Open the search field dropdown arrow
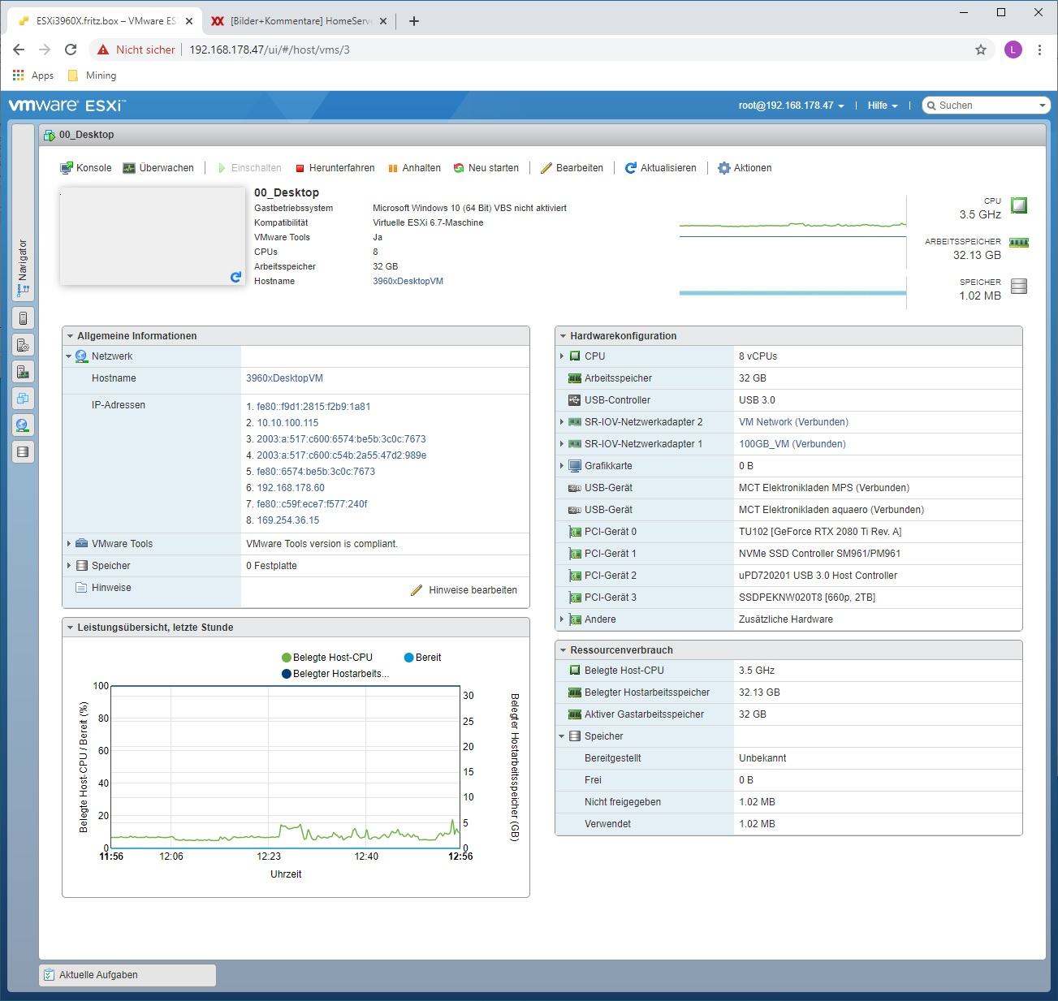This screenshot has width=1058, height=1001. pyautogui.click(x=1043, y=106)
